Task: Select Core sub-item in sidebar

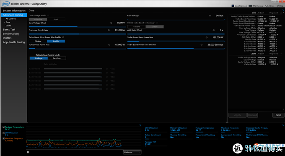Action: [x=8, y=22]
